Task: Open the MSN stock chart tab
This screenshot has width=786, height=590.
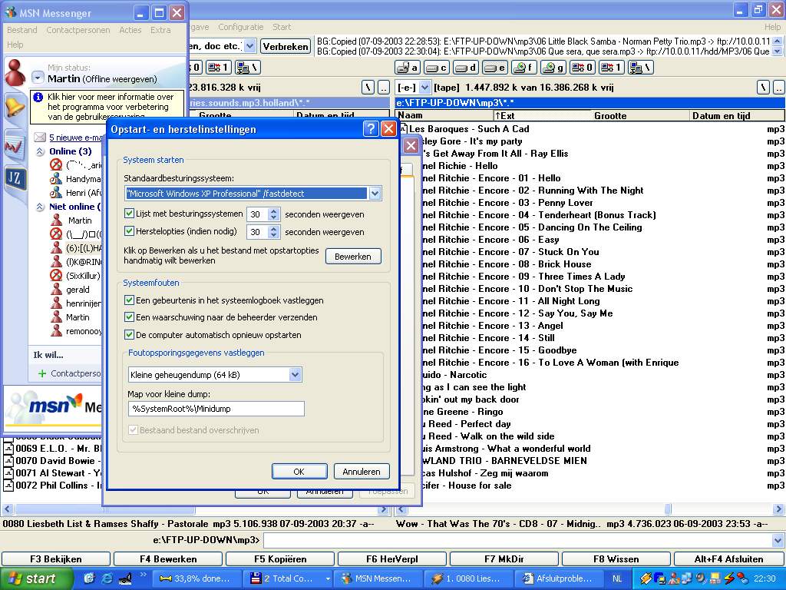Action: coord(15,147)
